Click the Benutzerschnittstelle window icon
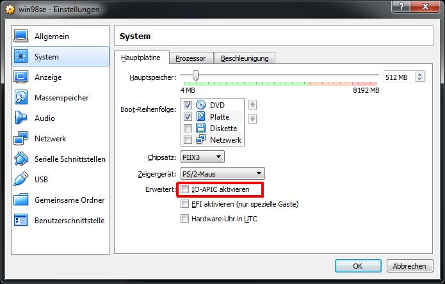The height and width of the screenshot is (284, 445). [x=21, y=220]
